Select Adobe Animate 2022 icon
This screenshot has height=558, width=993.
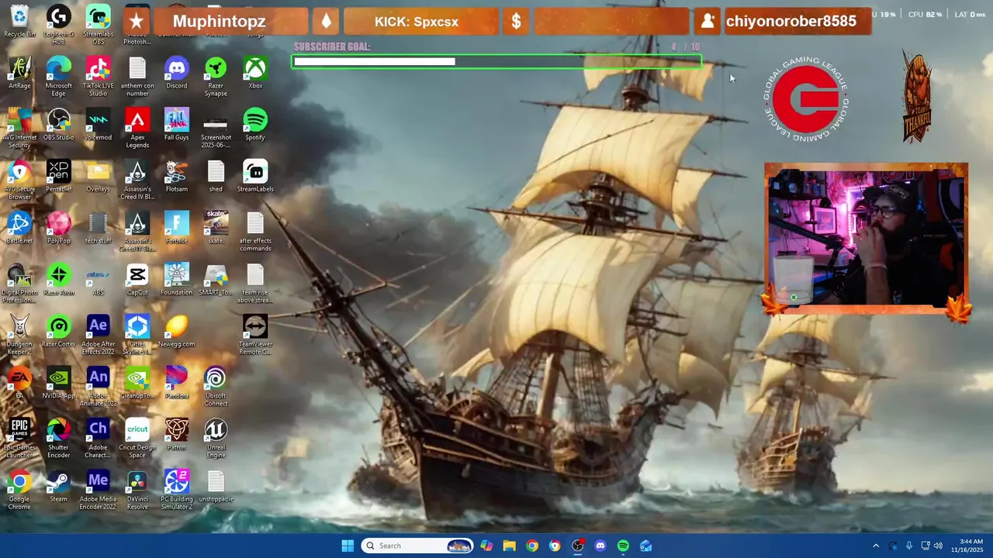pyautogui.click(x=99, y=386)
